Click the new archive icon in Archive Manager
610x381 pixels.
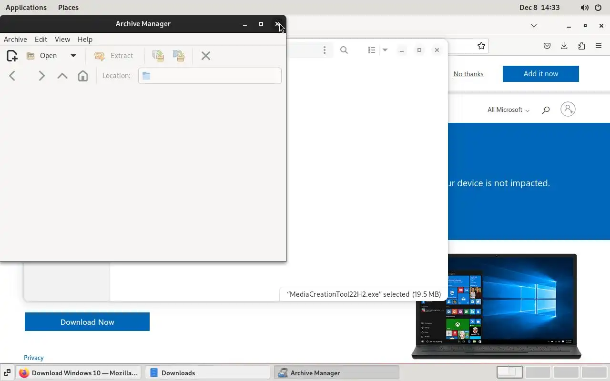(x=12, y=56)
